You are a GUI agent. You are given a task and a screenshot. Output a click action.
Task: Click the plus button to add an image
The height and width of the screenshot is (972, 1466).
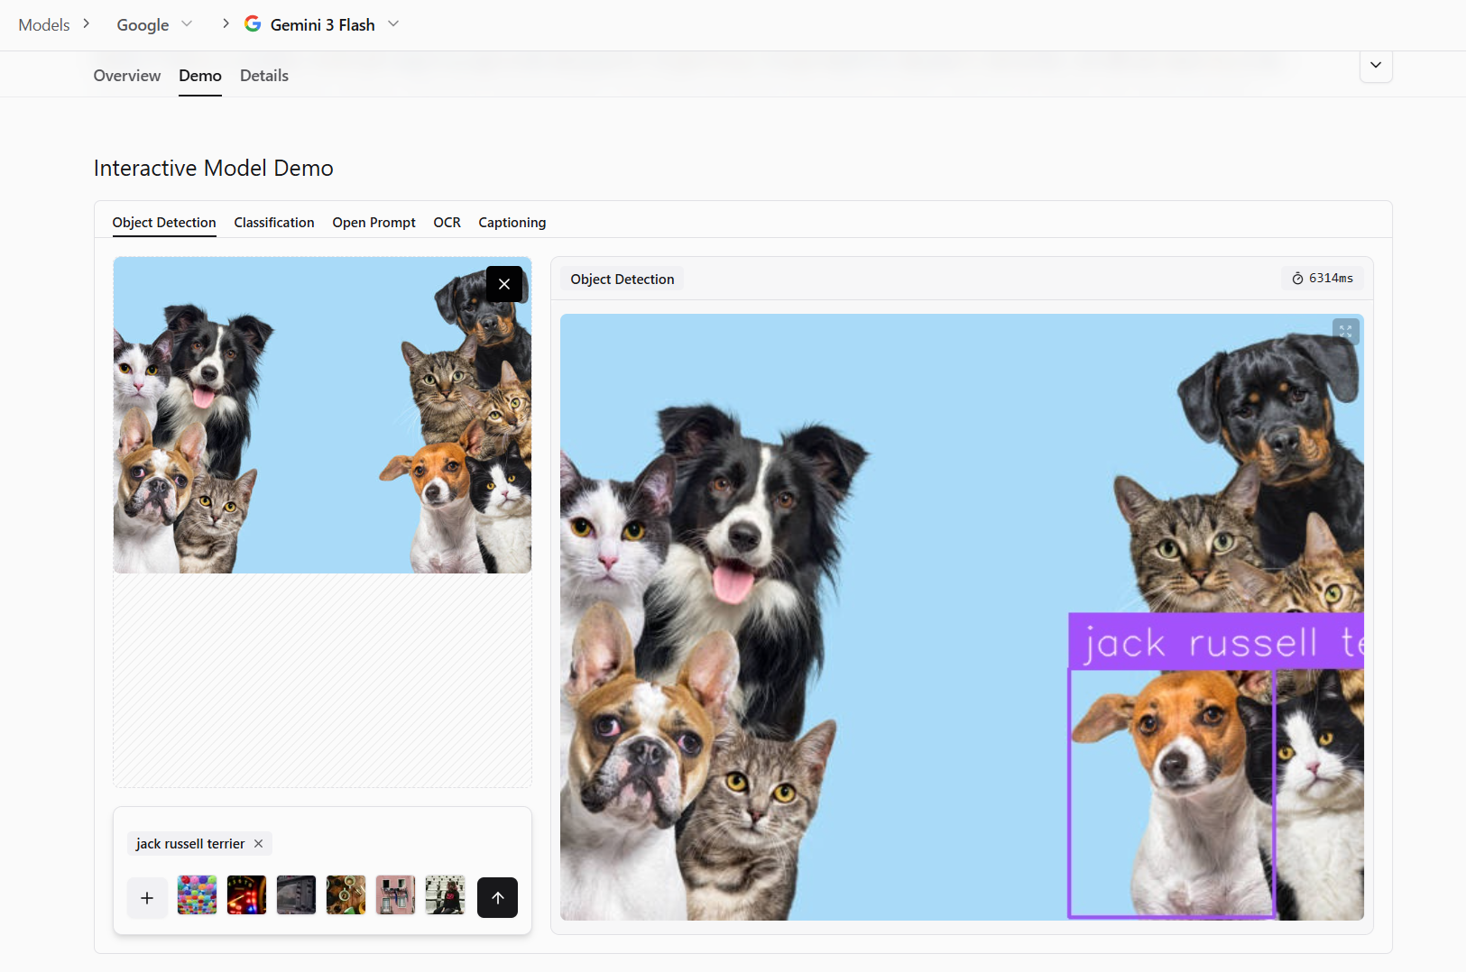point(147,898)
